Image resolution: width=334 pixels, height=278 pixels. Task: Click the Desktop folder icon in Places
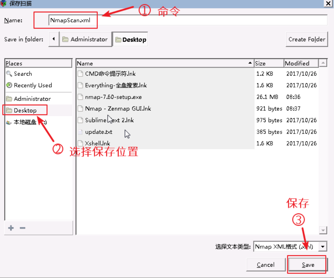coord(9,110)
